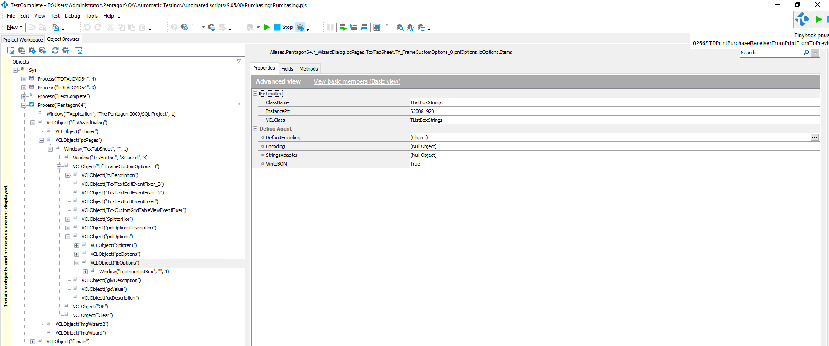829x346 pixels.
Task: Open the New dropdown button
Action: 14,27
